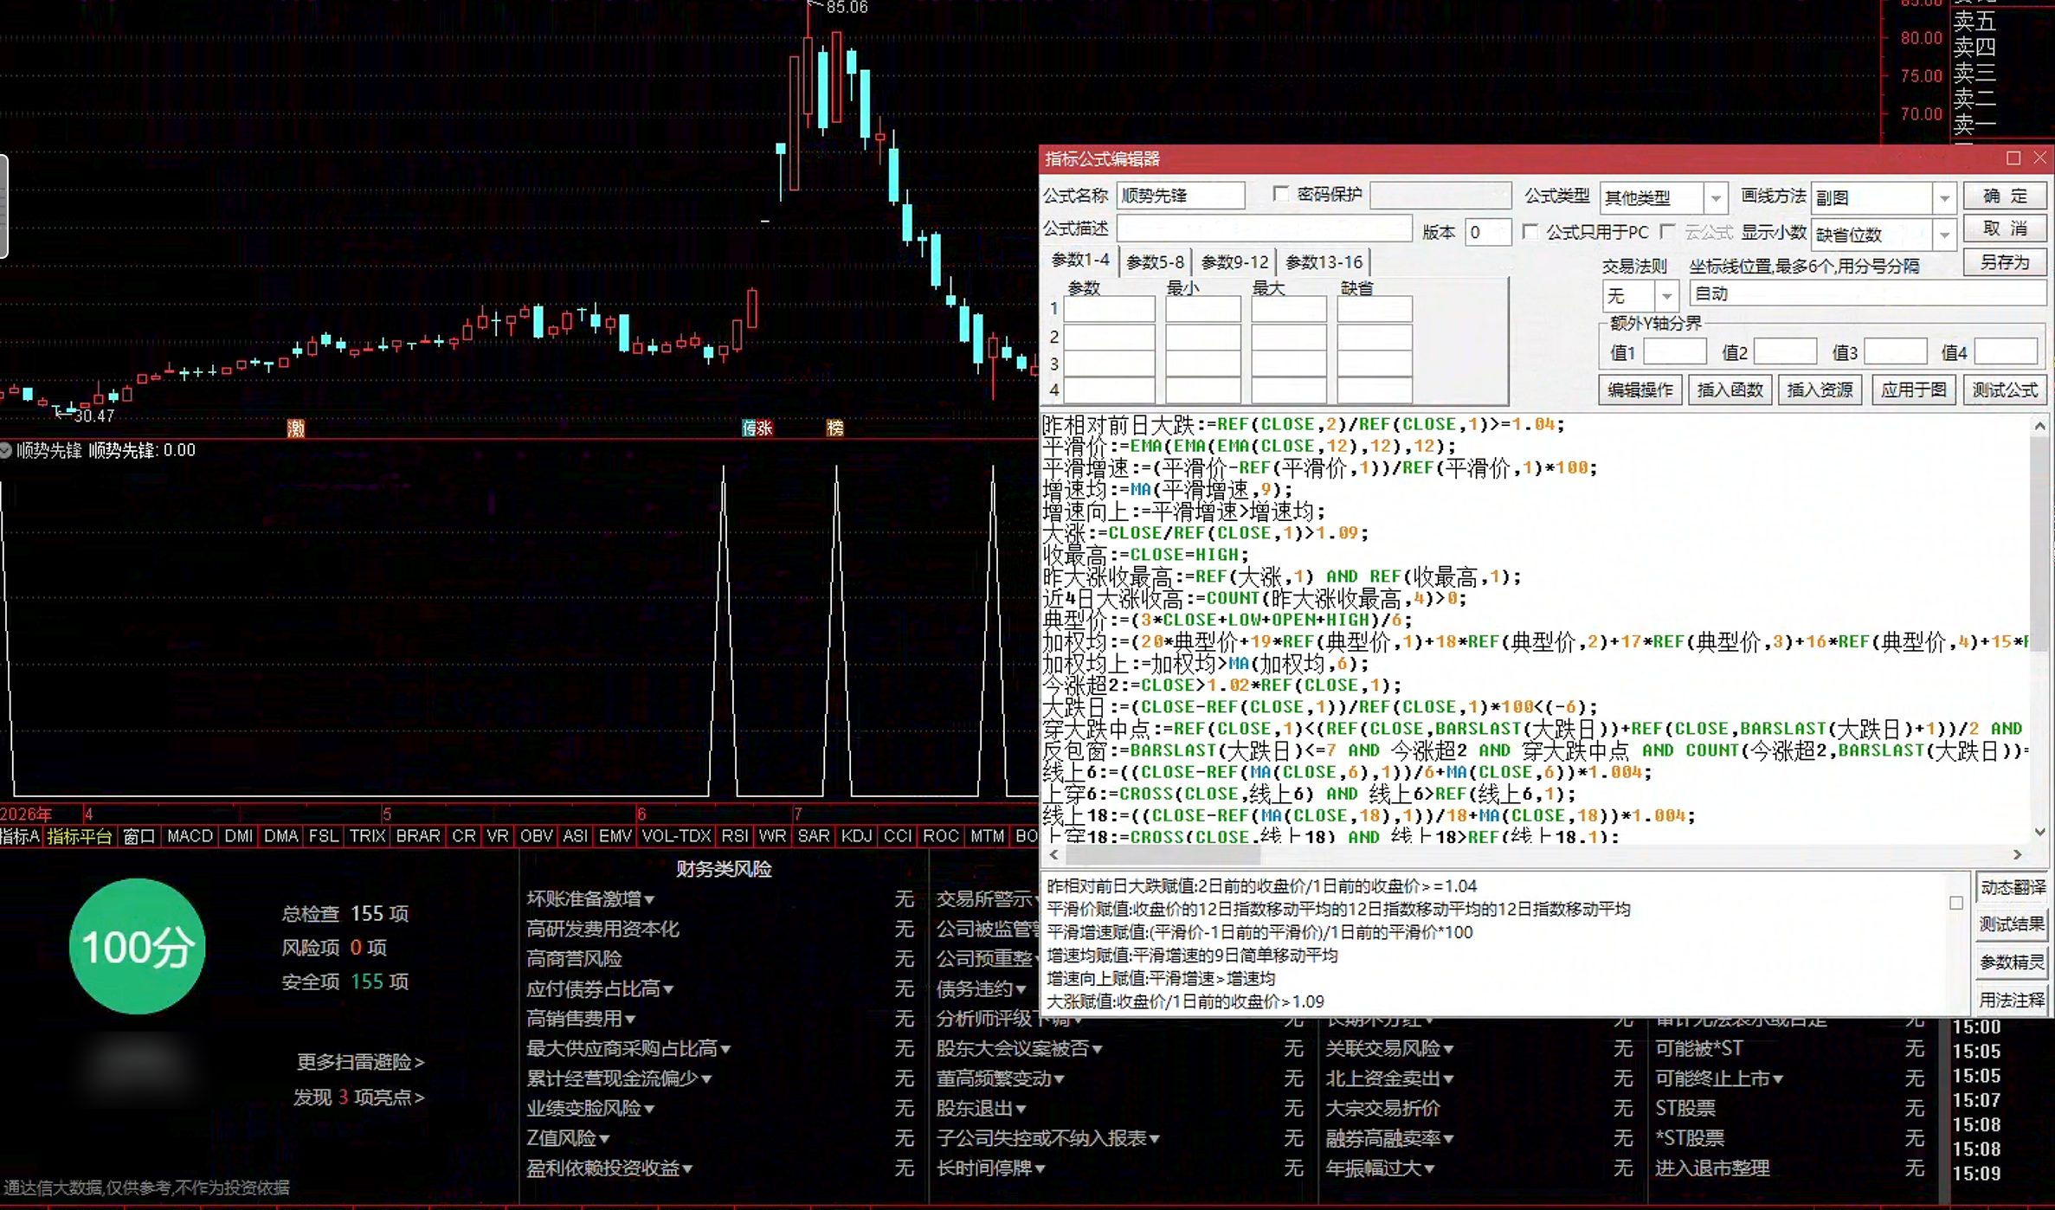Viewport: 2055px width, 1210px height.
Task: Click the 公式描述 input field
Action: 1264,228
